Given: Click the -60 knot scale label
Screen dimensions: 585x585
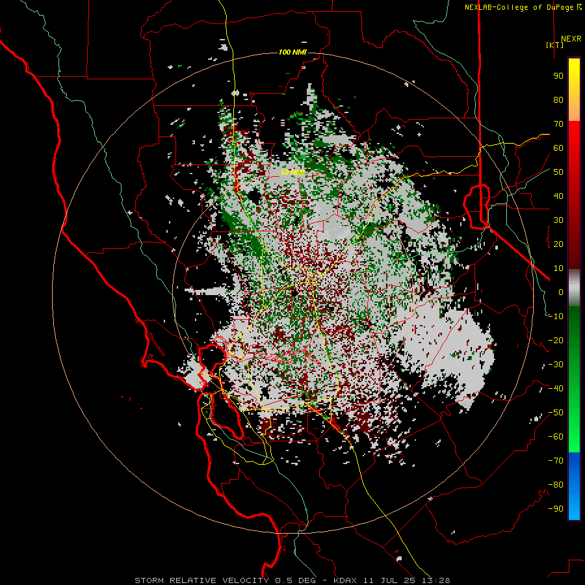Looking at the screenshot, I should [556, 437].
